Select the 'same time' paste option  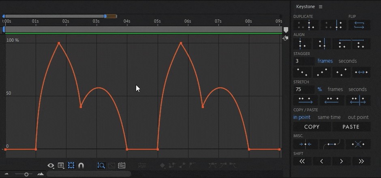coord(329,117)
